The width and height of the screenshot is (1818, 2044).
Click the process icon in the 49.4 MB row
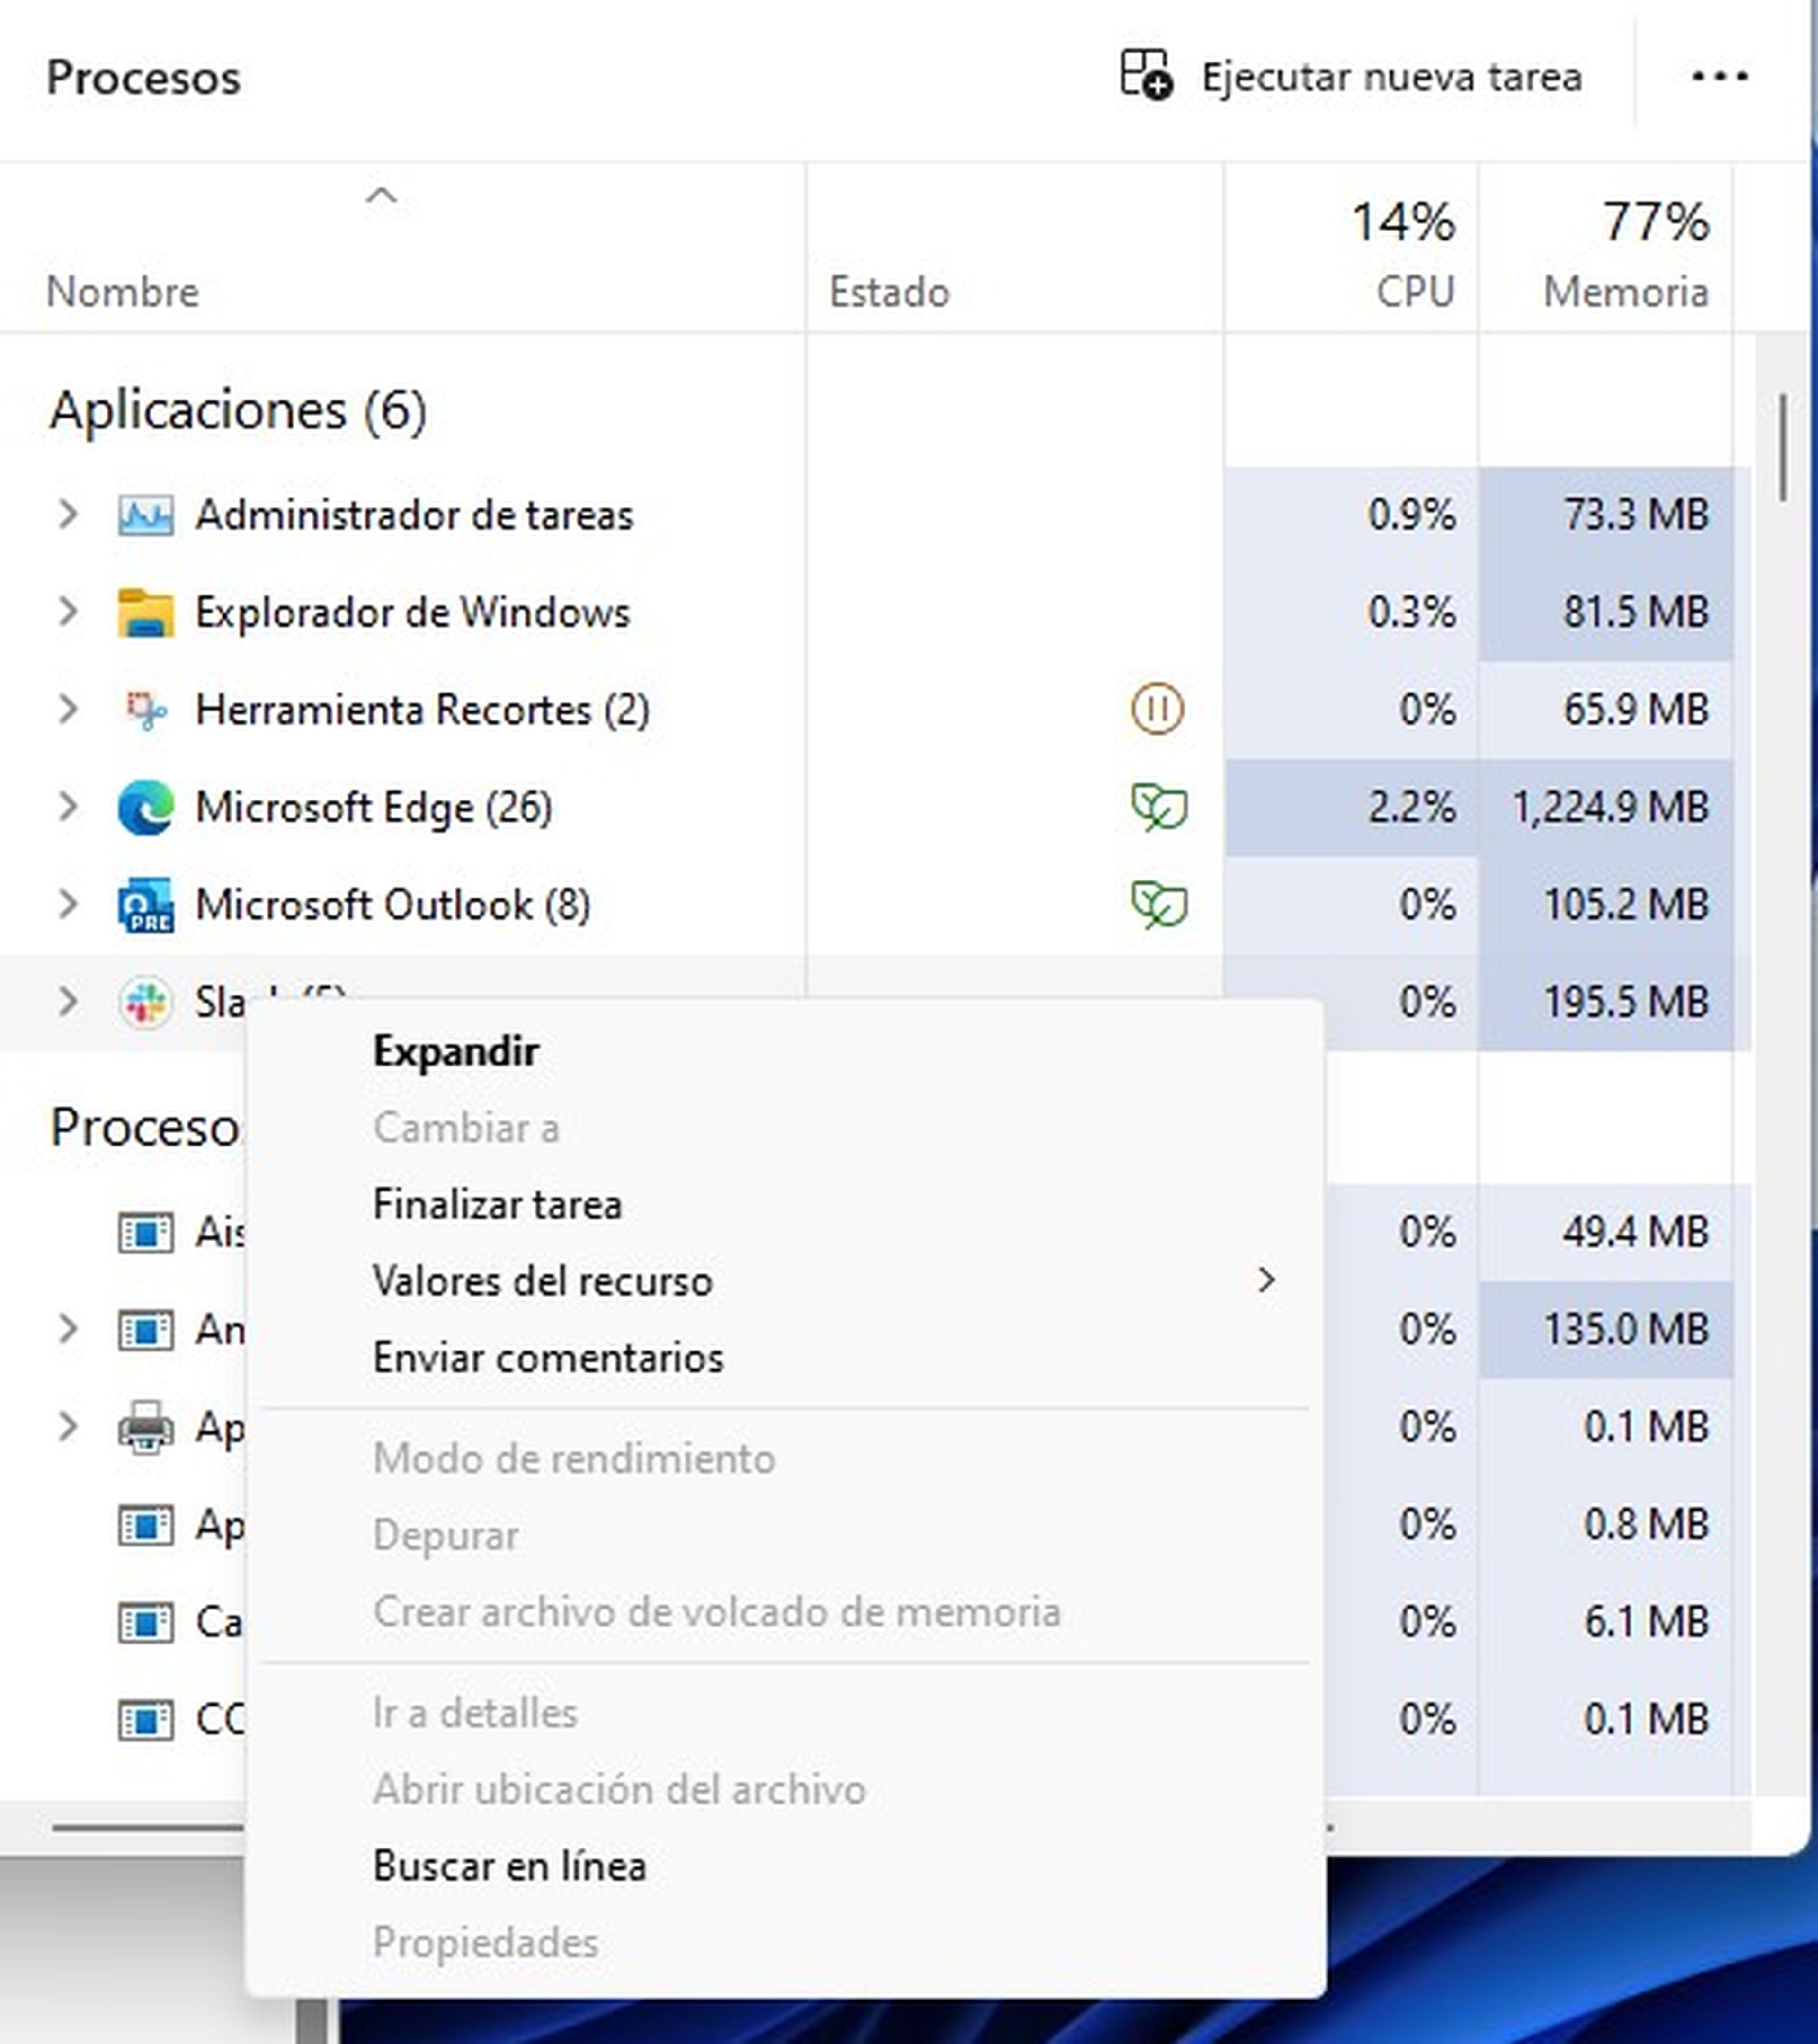pyautogui.click(x=145, y=1232)
